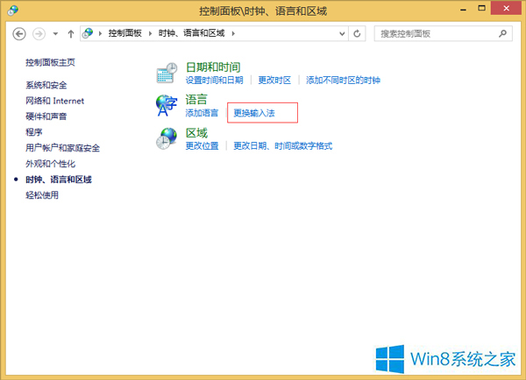Click 更改日期、时间或数字格式 link

coord(283,146)
